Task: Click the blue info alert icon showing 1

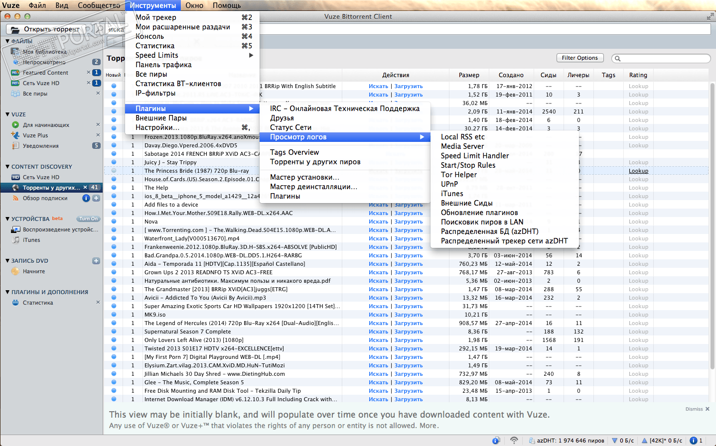Action: click(693, 441)
